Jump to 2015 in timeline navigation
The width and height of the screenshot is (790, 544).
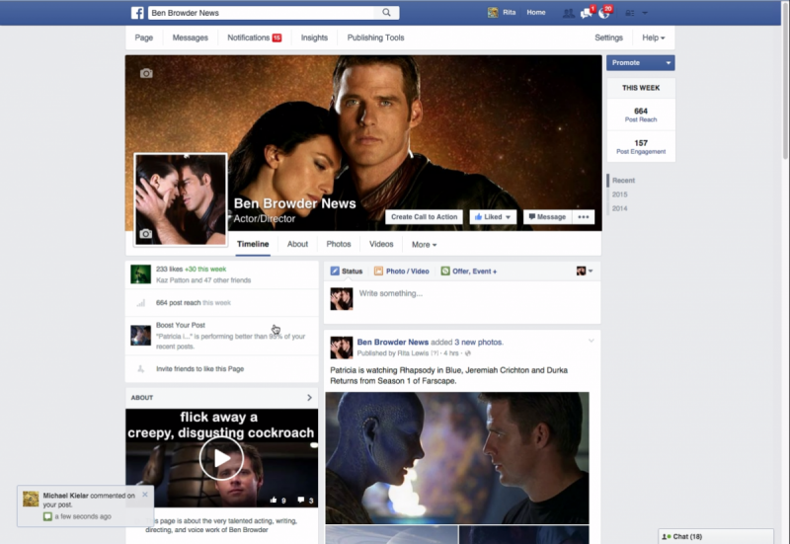coord(620,194)
